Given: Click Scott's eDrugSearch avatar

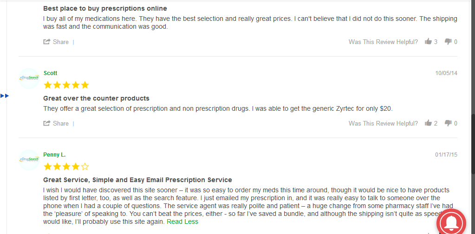Looking at the screenshot, I should [29, 78].
